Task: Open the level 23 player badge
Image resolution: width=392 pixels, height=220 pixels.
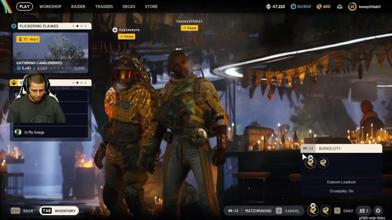Action: (352, 6)
